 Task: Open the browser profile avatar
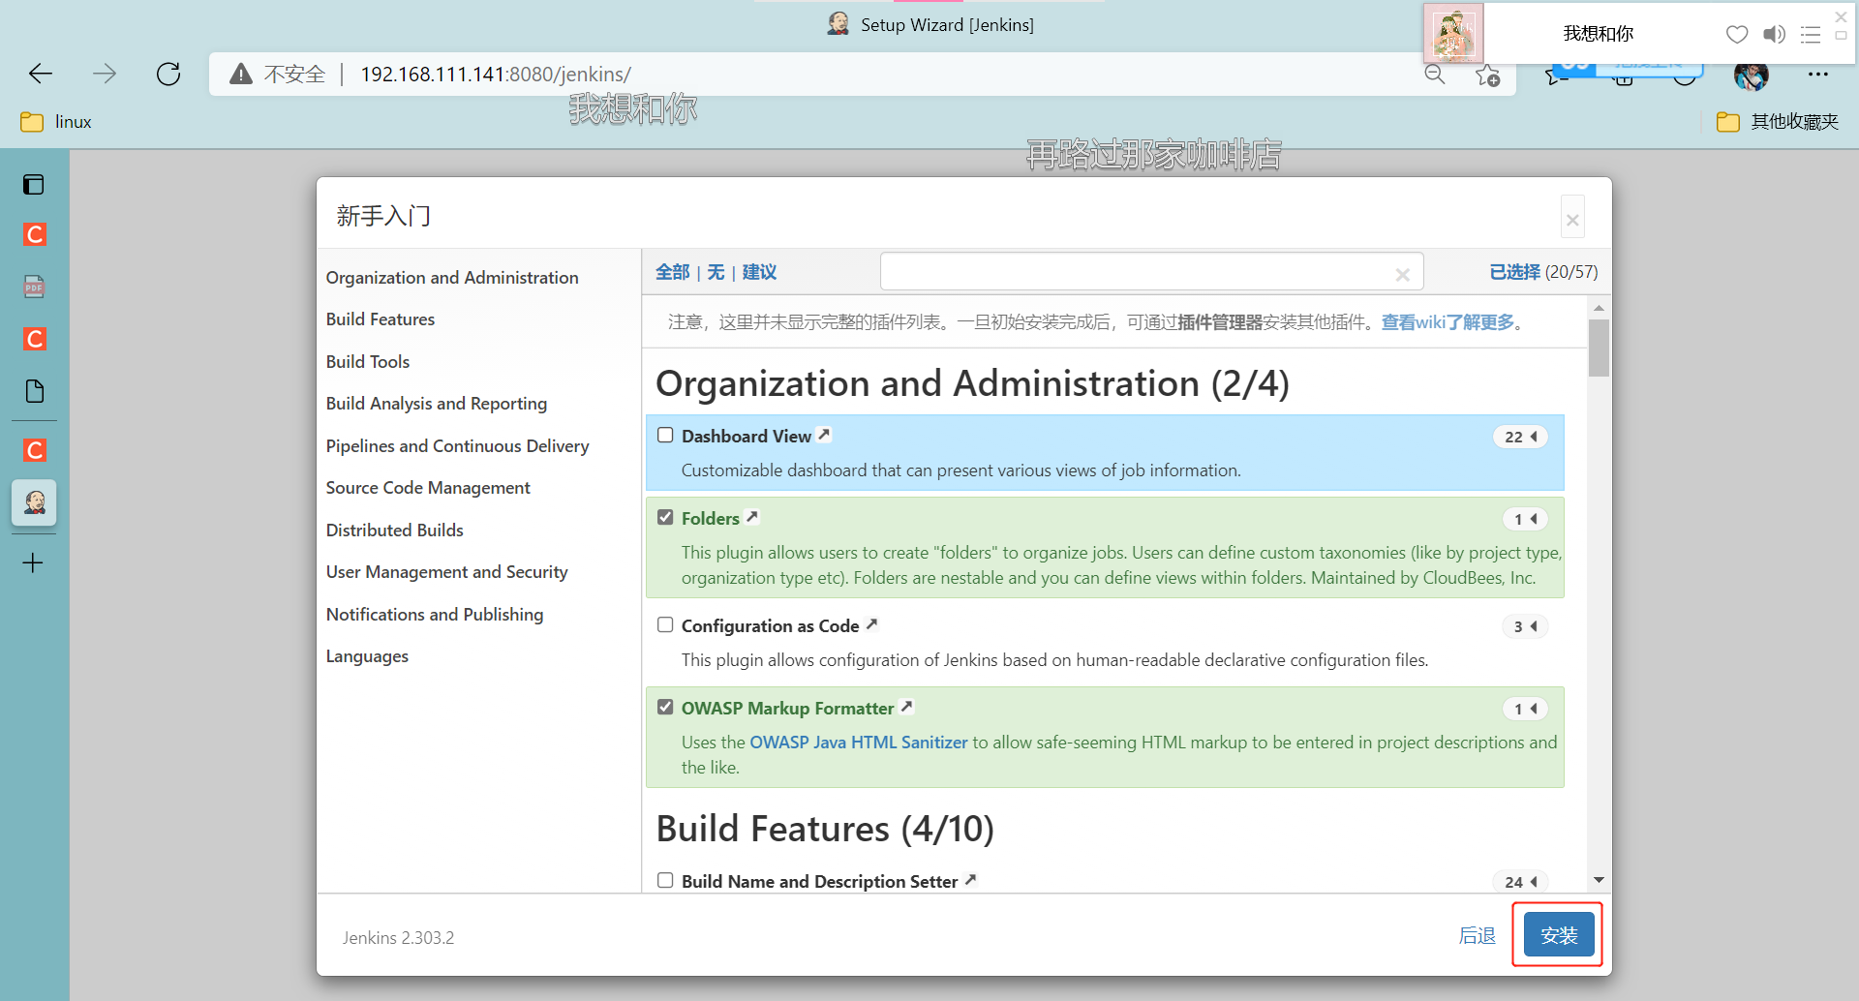1751,75
